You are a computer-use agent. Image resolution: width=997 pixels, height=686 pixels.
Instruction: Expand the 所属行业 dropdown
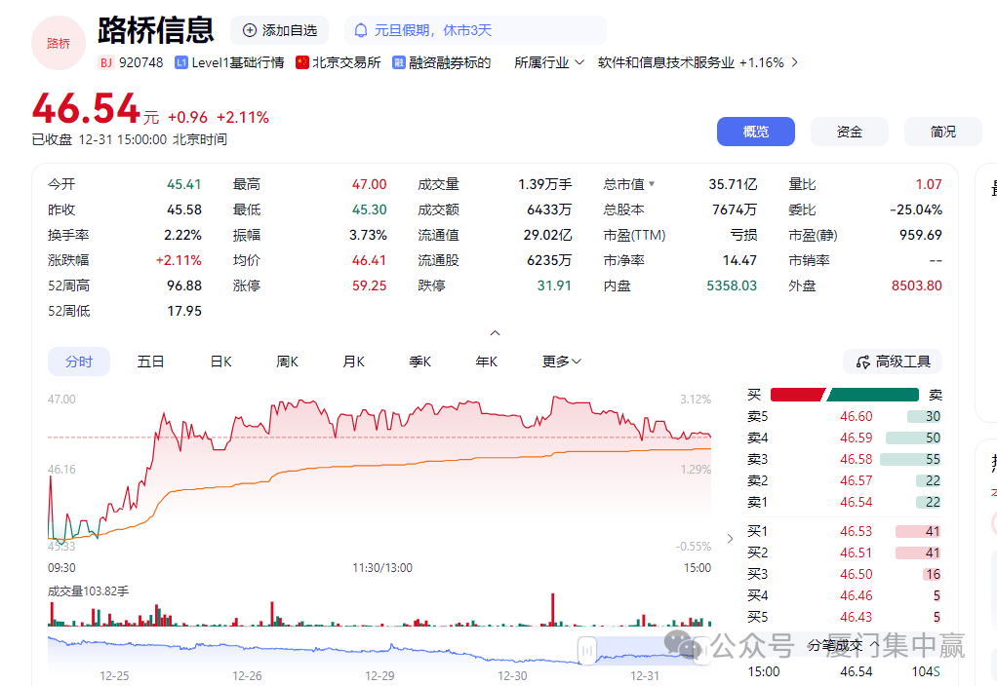coord(548,63)
